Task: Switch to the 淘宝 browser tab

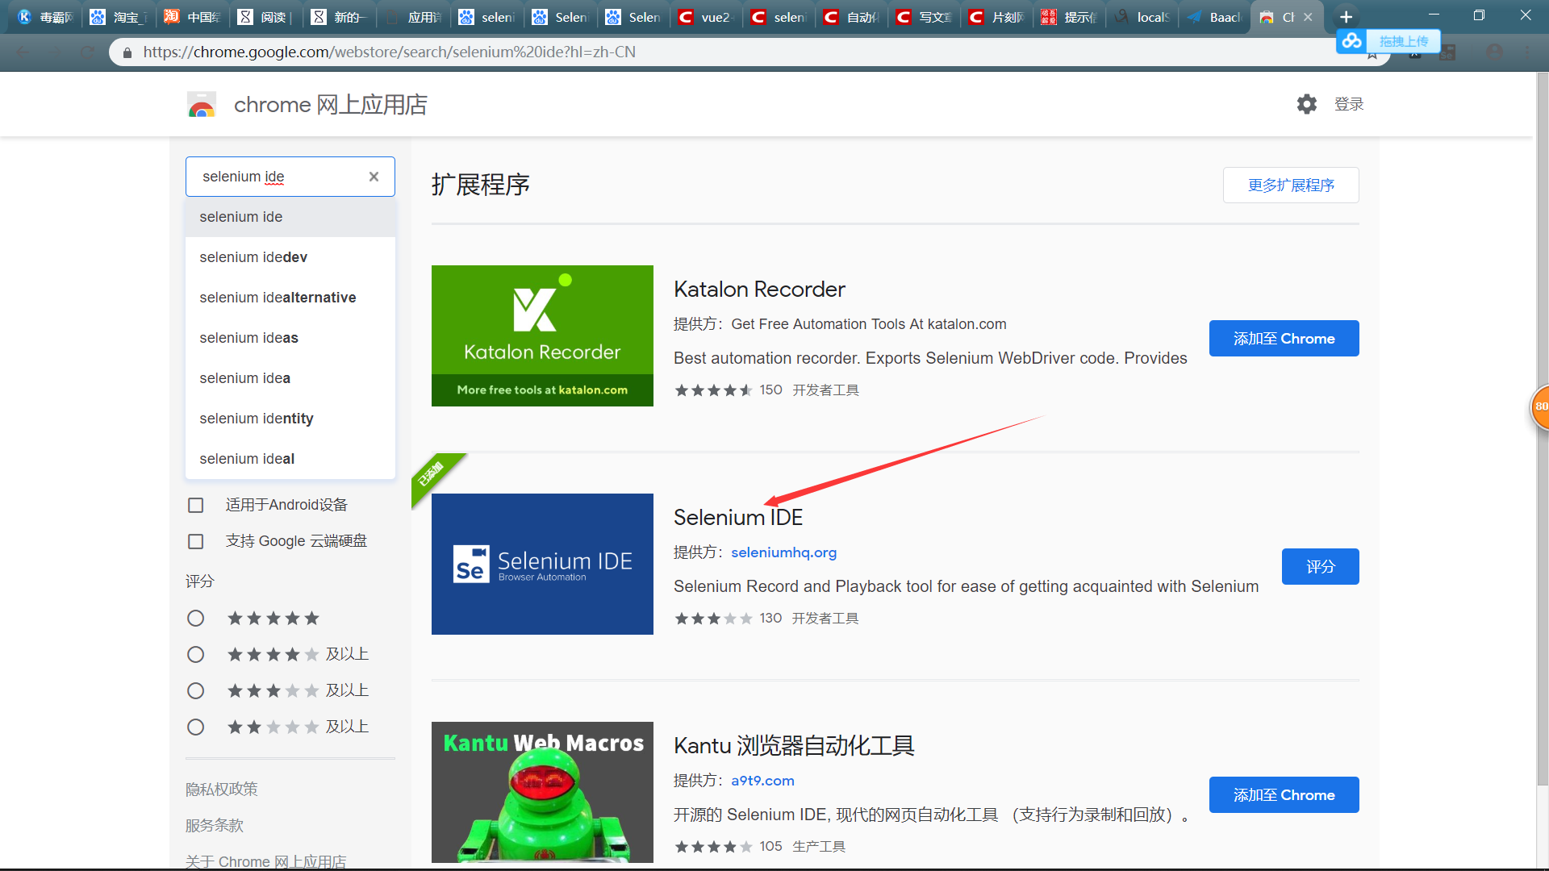Action: 118,17
